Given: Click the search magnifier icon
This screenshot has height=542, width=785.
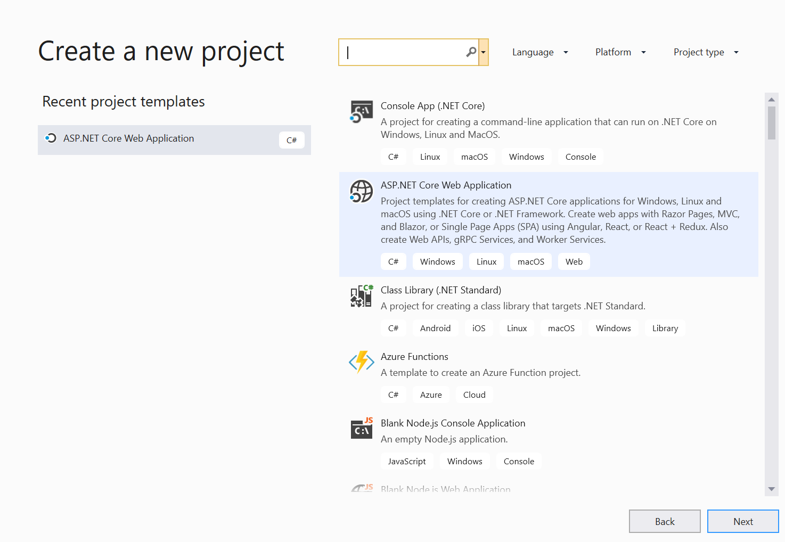Looking at the screenshot, I should click(471, 52).
